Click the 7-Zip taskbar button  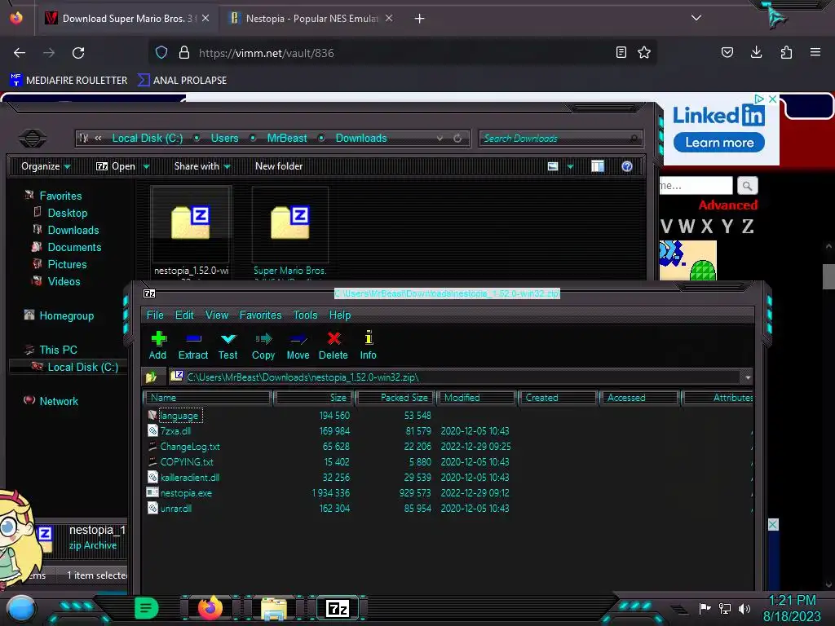tap(338, 608)
